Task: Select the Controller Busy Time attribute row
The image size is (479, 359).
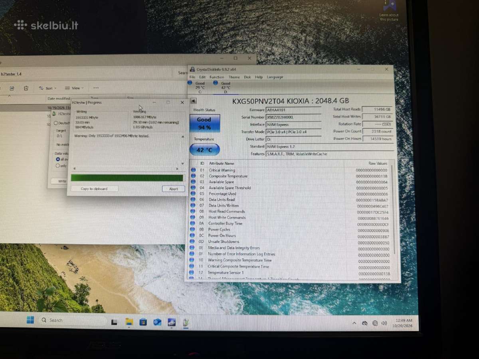Action: coord(290,223)
